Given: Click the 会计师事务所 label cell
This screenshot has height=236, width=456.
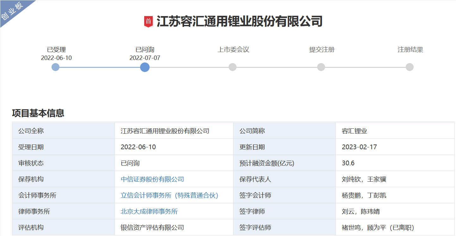Looking at the screenshot, I should 63,195.
